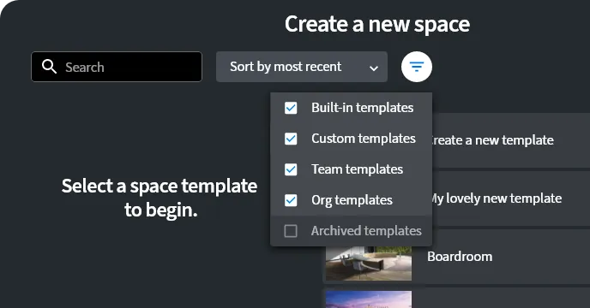Click the Boardroom thumbnail image
The image size is (590, 308).
click(x=369, y=264)
